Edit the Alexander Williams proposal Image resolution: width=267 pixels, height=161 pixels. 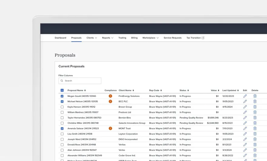[245, 156]
